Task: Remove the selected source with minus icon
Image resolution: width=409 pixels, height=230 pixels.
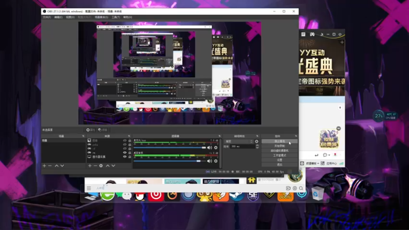Action: pyautogui.click(x=95, y=166)
